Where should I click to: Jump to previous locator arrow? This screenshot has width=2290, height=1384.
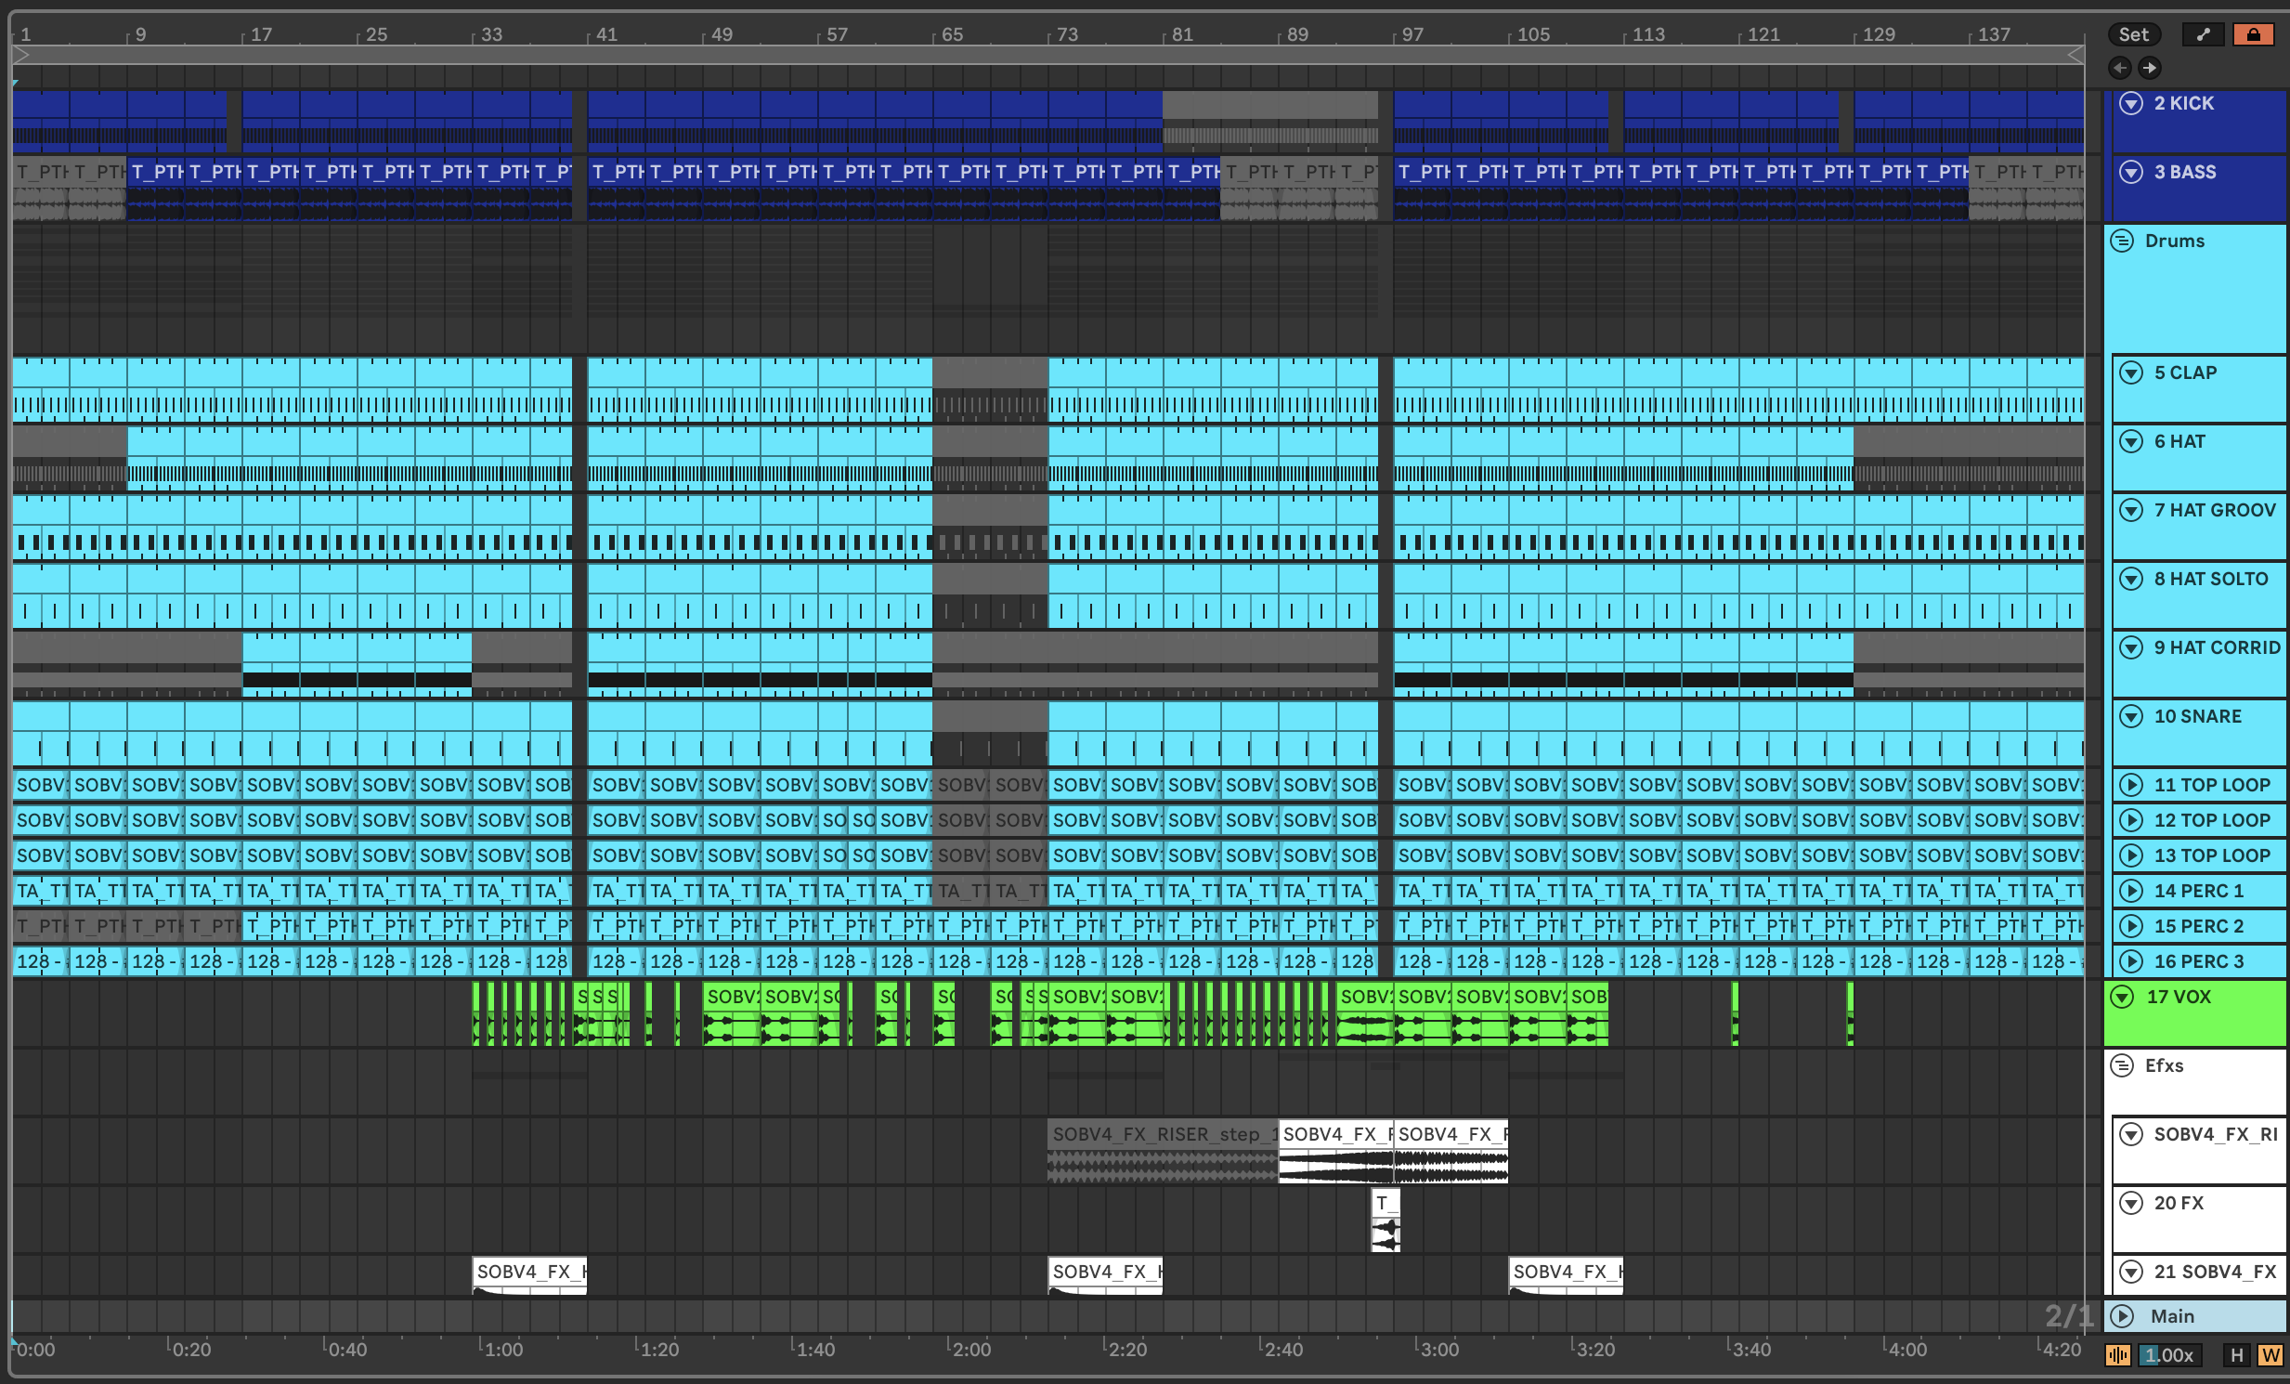pyautogui.click(x=2119, y=67)
